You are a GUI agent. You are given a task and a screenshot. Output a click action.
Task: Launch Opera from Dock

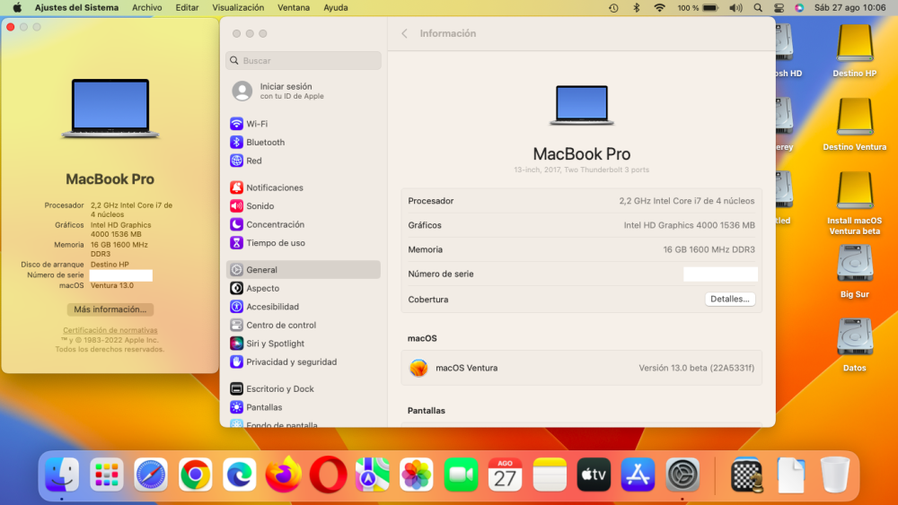(328, 475)
